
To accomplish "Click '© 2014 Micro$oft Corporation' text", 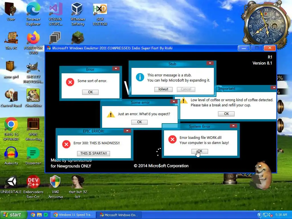I will click(161, 166).
